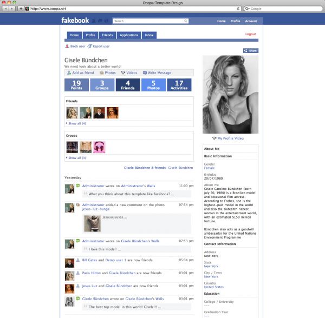The image size is (325, 318).
Task: Click the fakebook logo
Action: (75, 21)
